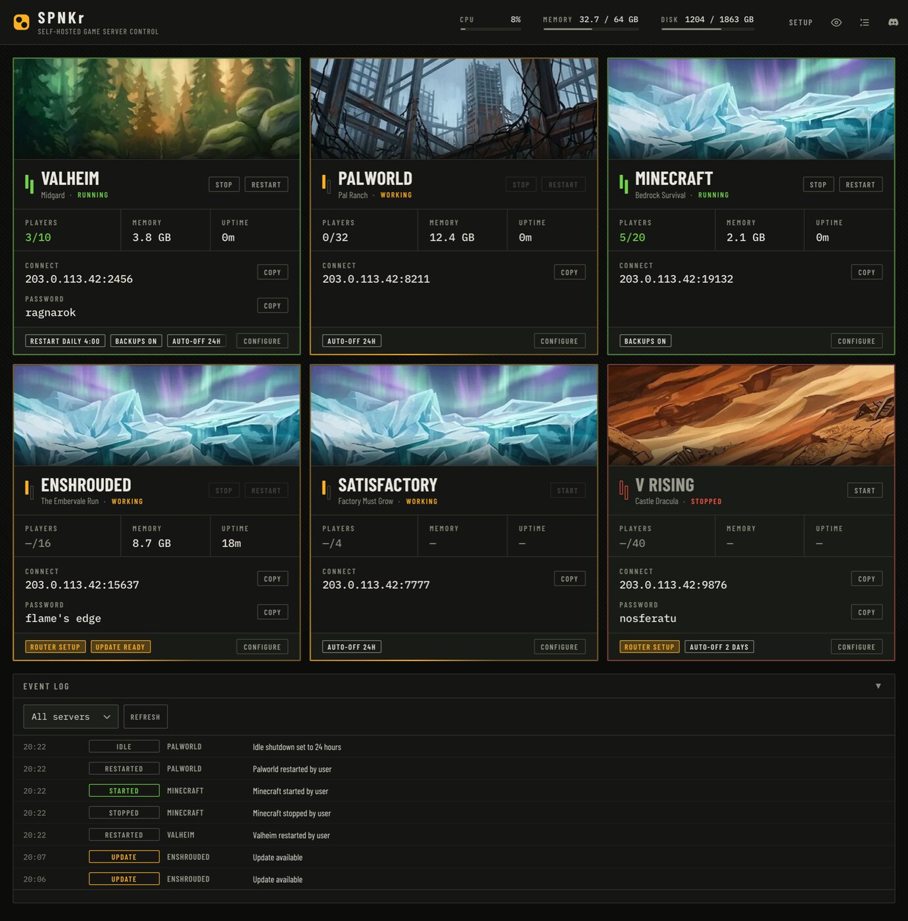Open the list icon in the header
Screen dimensions: 908x921
865,22
